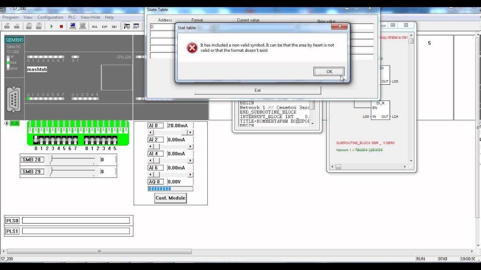Image resolution: width=481 pixels, height=270 pixels.
Task: Open the View menu
Action: click(x=28, y=17)
